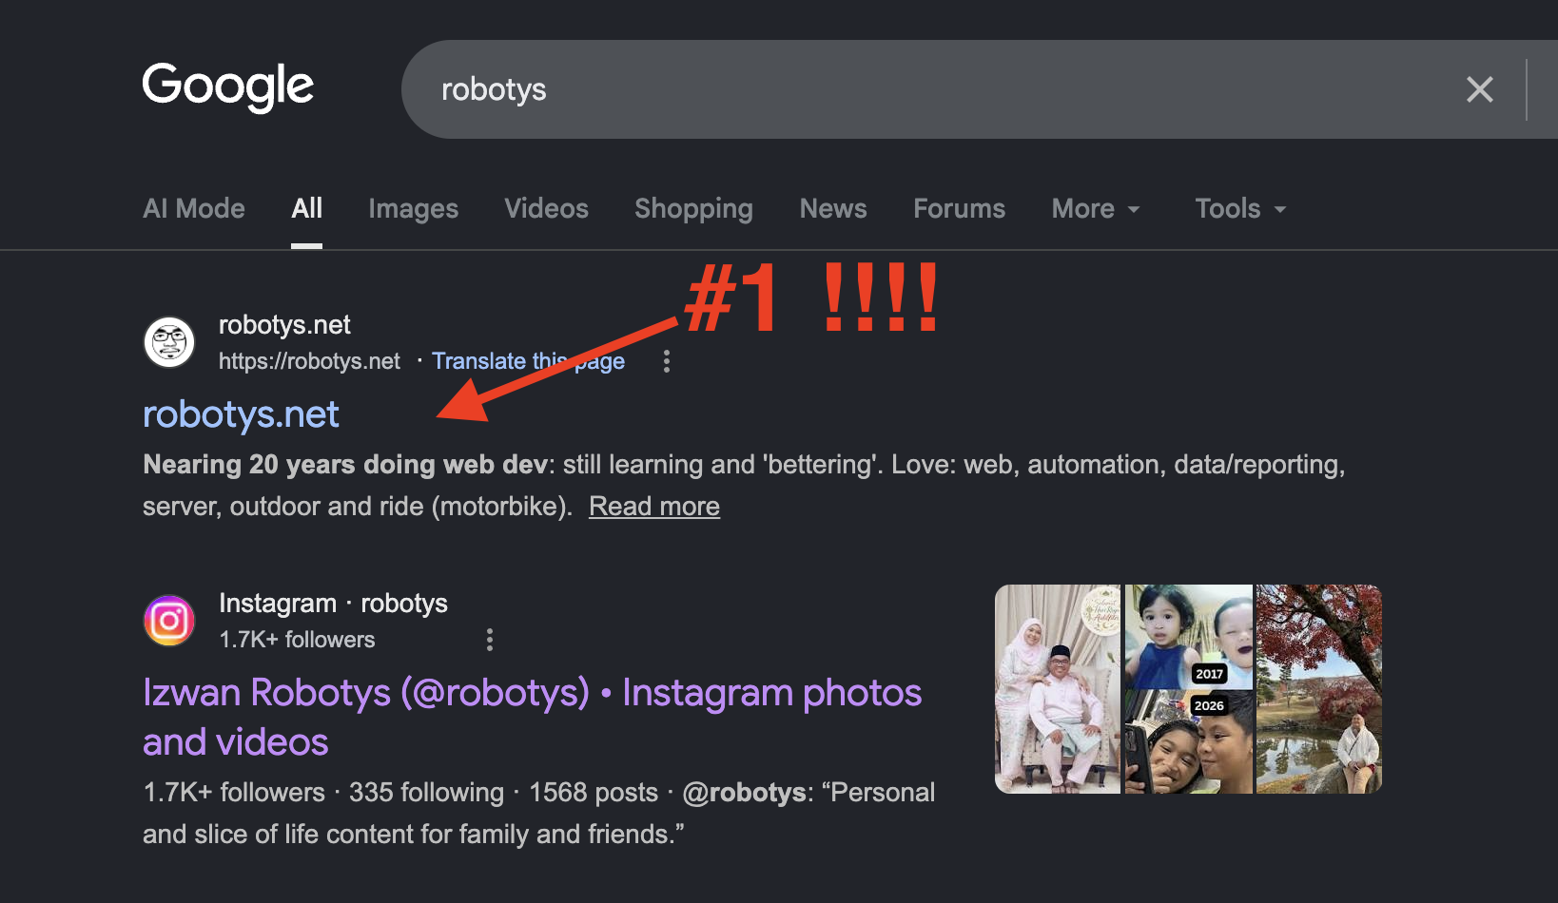Click the Instagram logo icon
The height and width of the screenshot is (903, 1558).
pyautogui.click(x=169, y=621)
